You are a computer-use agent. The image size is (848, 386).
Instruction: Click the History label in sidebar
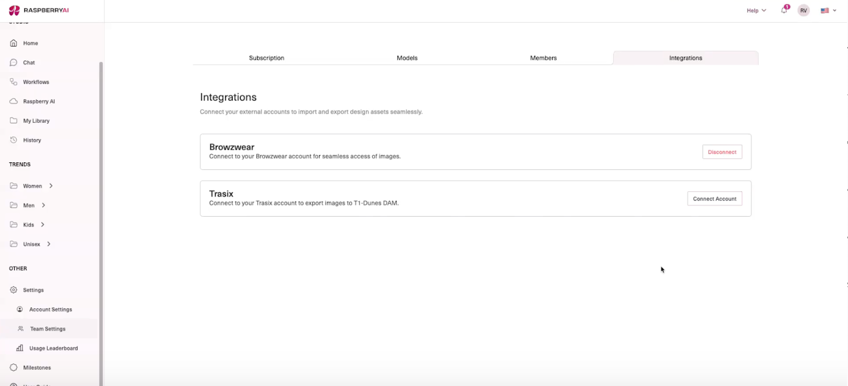click(32, 140)
